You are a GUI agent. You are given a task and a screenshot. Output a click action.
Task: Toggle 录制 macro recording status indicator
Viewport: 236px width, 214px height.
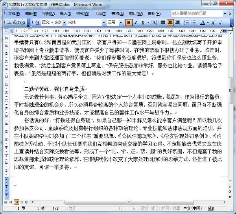click(144, 208)
